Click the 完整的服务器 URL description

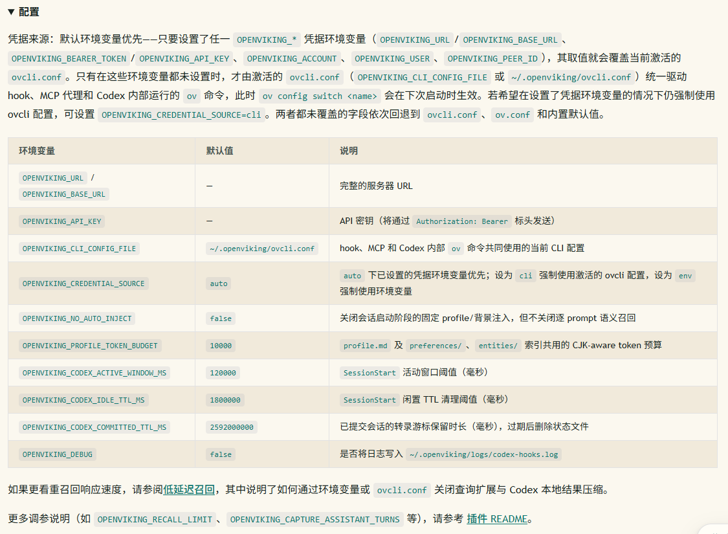click(x=376, y=186)
